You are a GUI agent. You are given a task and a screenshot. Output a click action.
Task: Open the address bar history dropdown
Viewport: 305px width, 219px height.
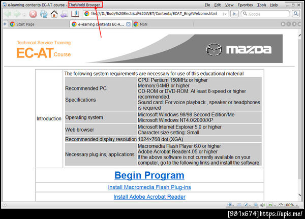click(x=225, y=14)
